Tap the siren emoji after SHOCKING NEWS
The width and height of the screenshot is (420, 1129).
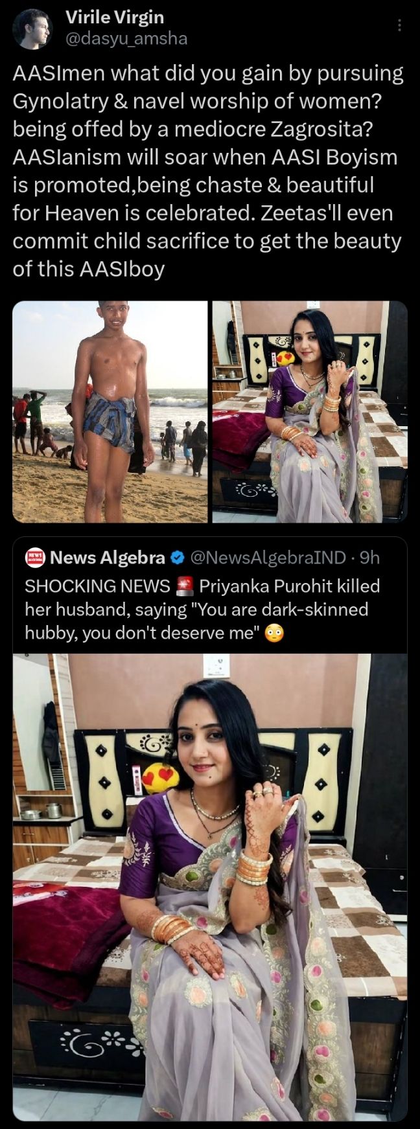185,586
